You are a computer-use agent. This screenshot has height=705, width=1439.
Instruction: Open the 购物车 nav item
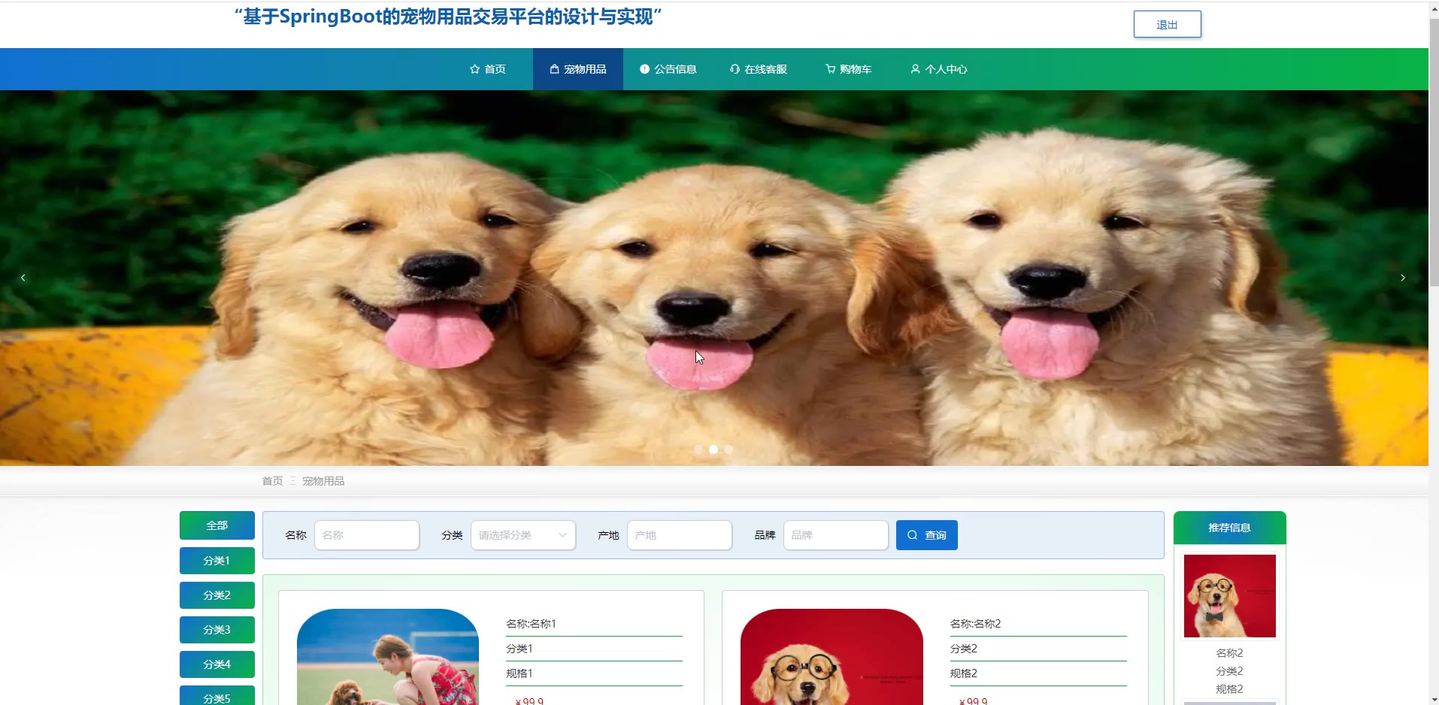tap(849, 69)
